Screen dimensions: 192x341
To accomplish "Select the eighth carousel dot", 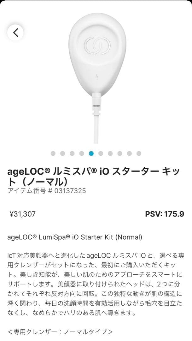I will (x=119, y=153).
